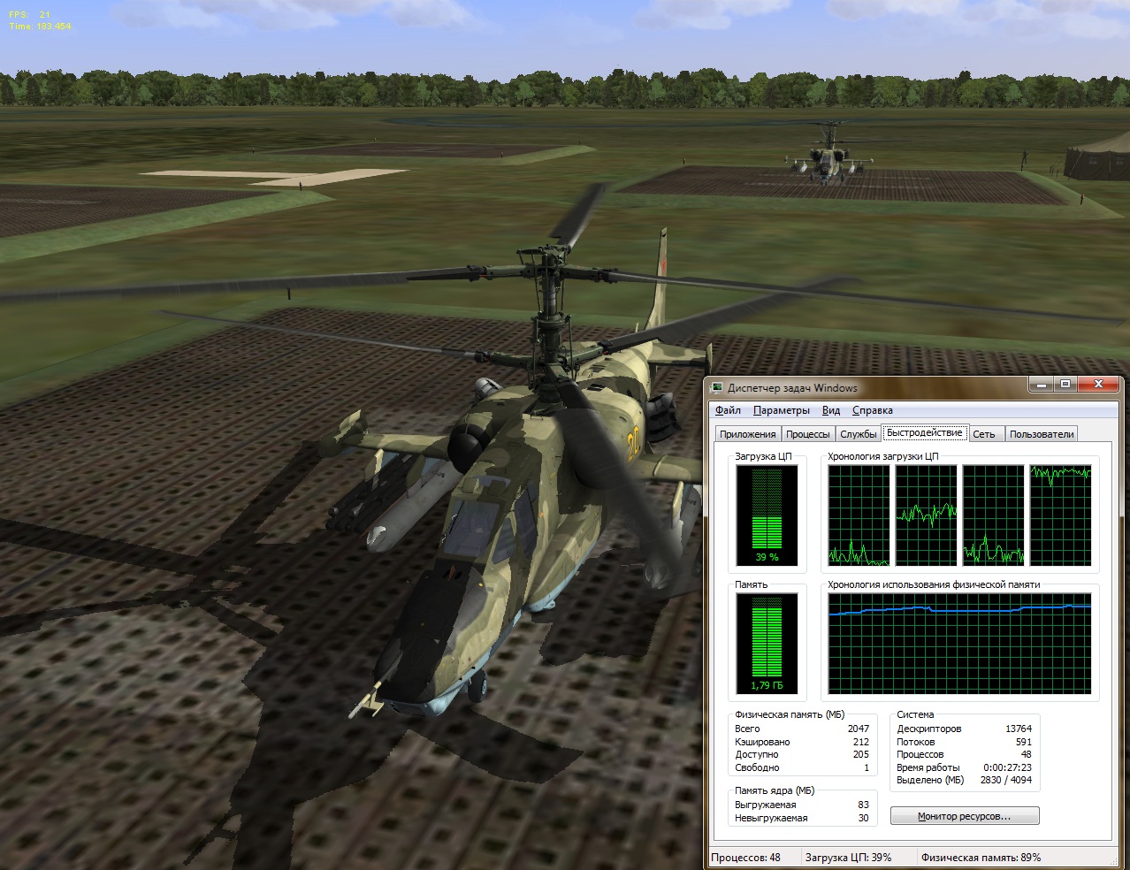This screenshot has height=870, width=1130.
Task: Click the Выделено value 2830 / 4094
Action: pos(1006,780)
